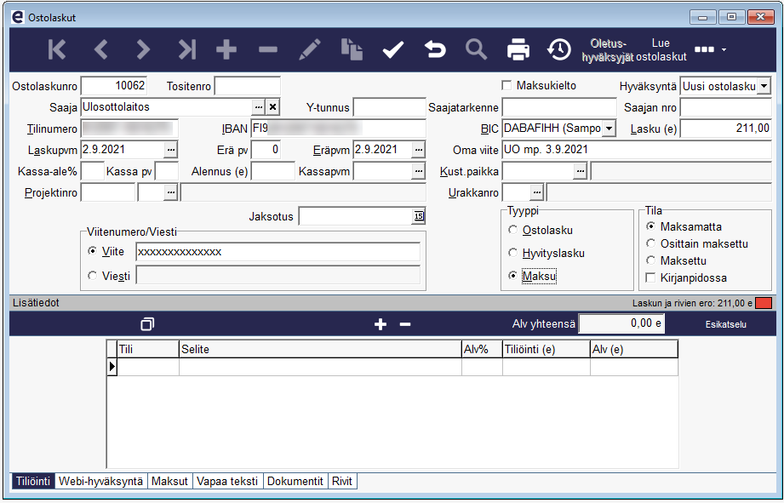The height and width of the screenshot is (503, 784).
Task: Click the checkmark save icon
Action: [392, 49]
